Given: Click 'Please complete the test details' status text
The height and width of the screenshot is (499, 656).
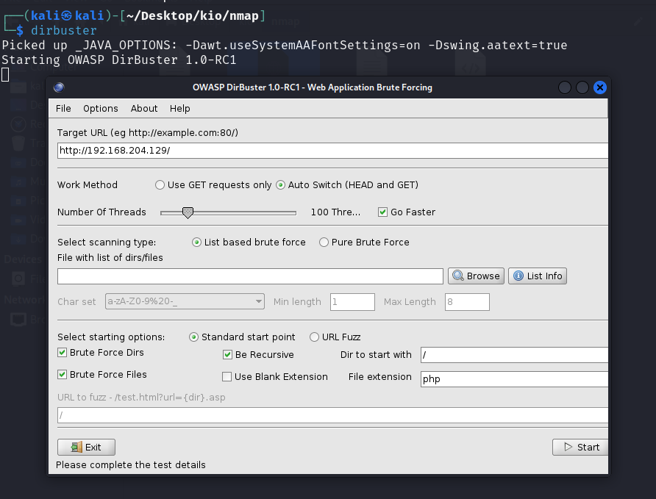Looking at the screenshot, I should pyautogui.click(x=130, y=464).
